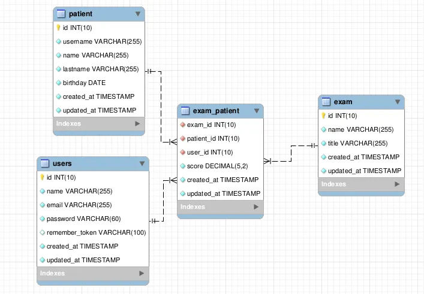
Task: Click diamond icon beside exam_patient updated_at
Action: (x=182, y=193)
